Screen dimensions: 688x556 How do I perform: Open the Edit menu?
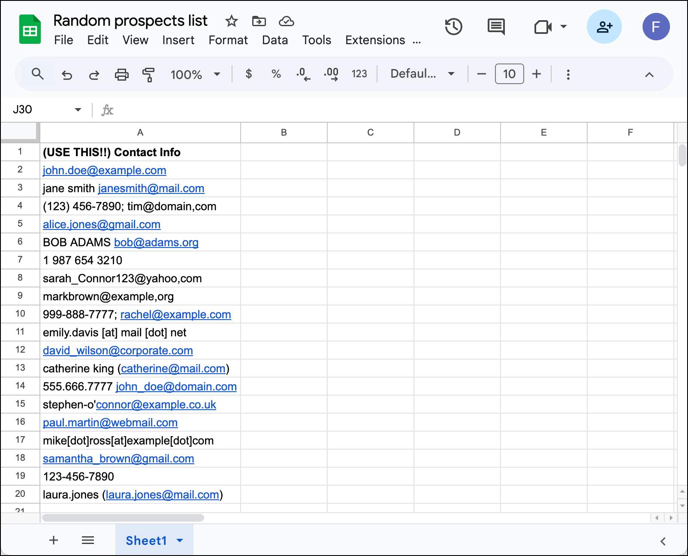tap(98, 40)
